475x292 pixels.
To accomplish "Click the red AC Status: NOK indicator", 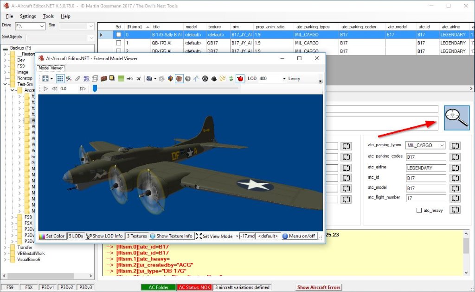I will tap(194, 287).
